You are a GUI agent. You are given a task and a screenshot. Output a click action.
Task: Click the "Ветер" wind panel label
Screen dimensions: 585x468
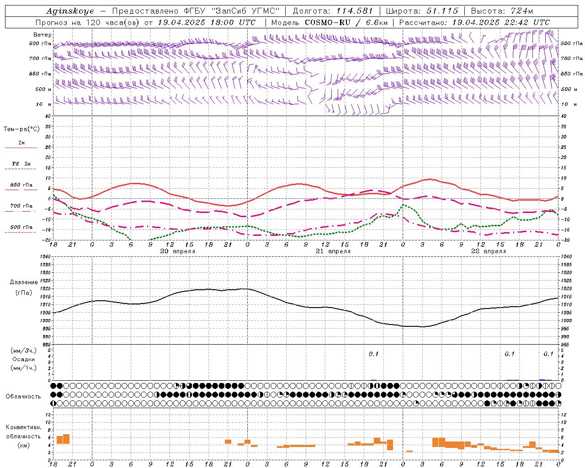(43, 35)
